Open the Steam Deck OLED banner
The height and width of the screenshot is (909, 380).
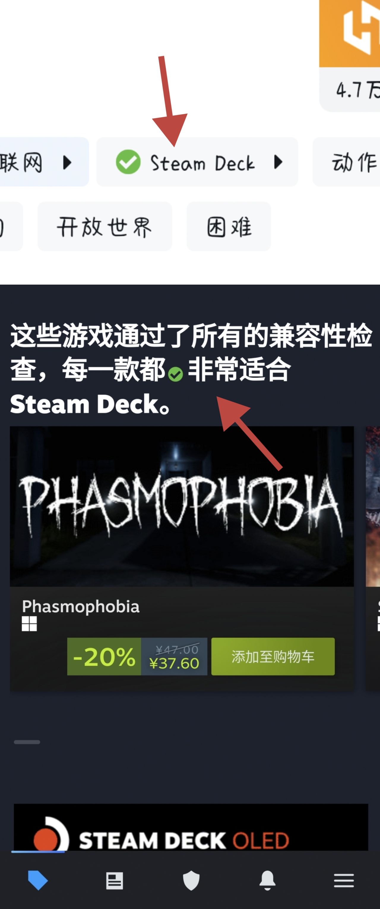(191, 827)
